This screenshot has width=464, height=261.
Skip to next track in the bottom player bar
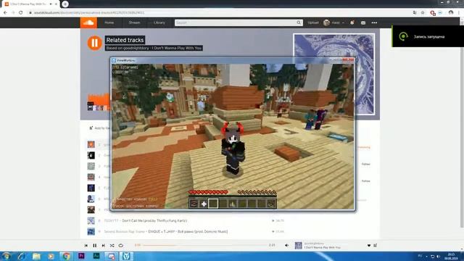(103, 245)
